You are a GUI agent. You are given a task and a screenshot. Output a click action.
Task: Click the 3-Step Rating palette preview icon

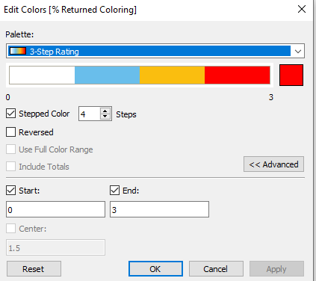coord(17,51)
